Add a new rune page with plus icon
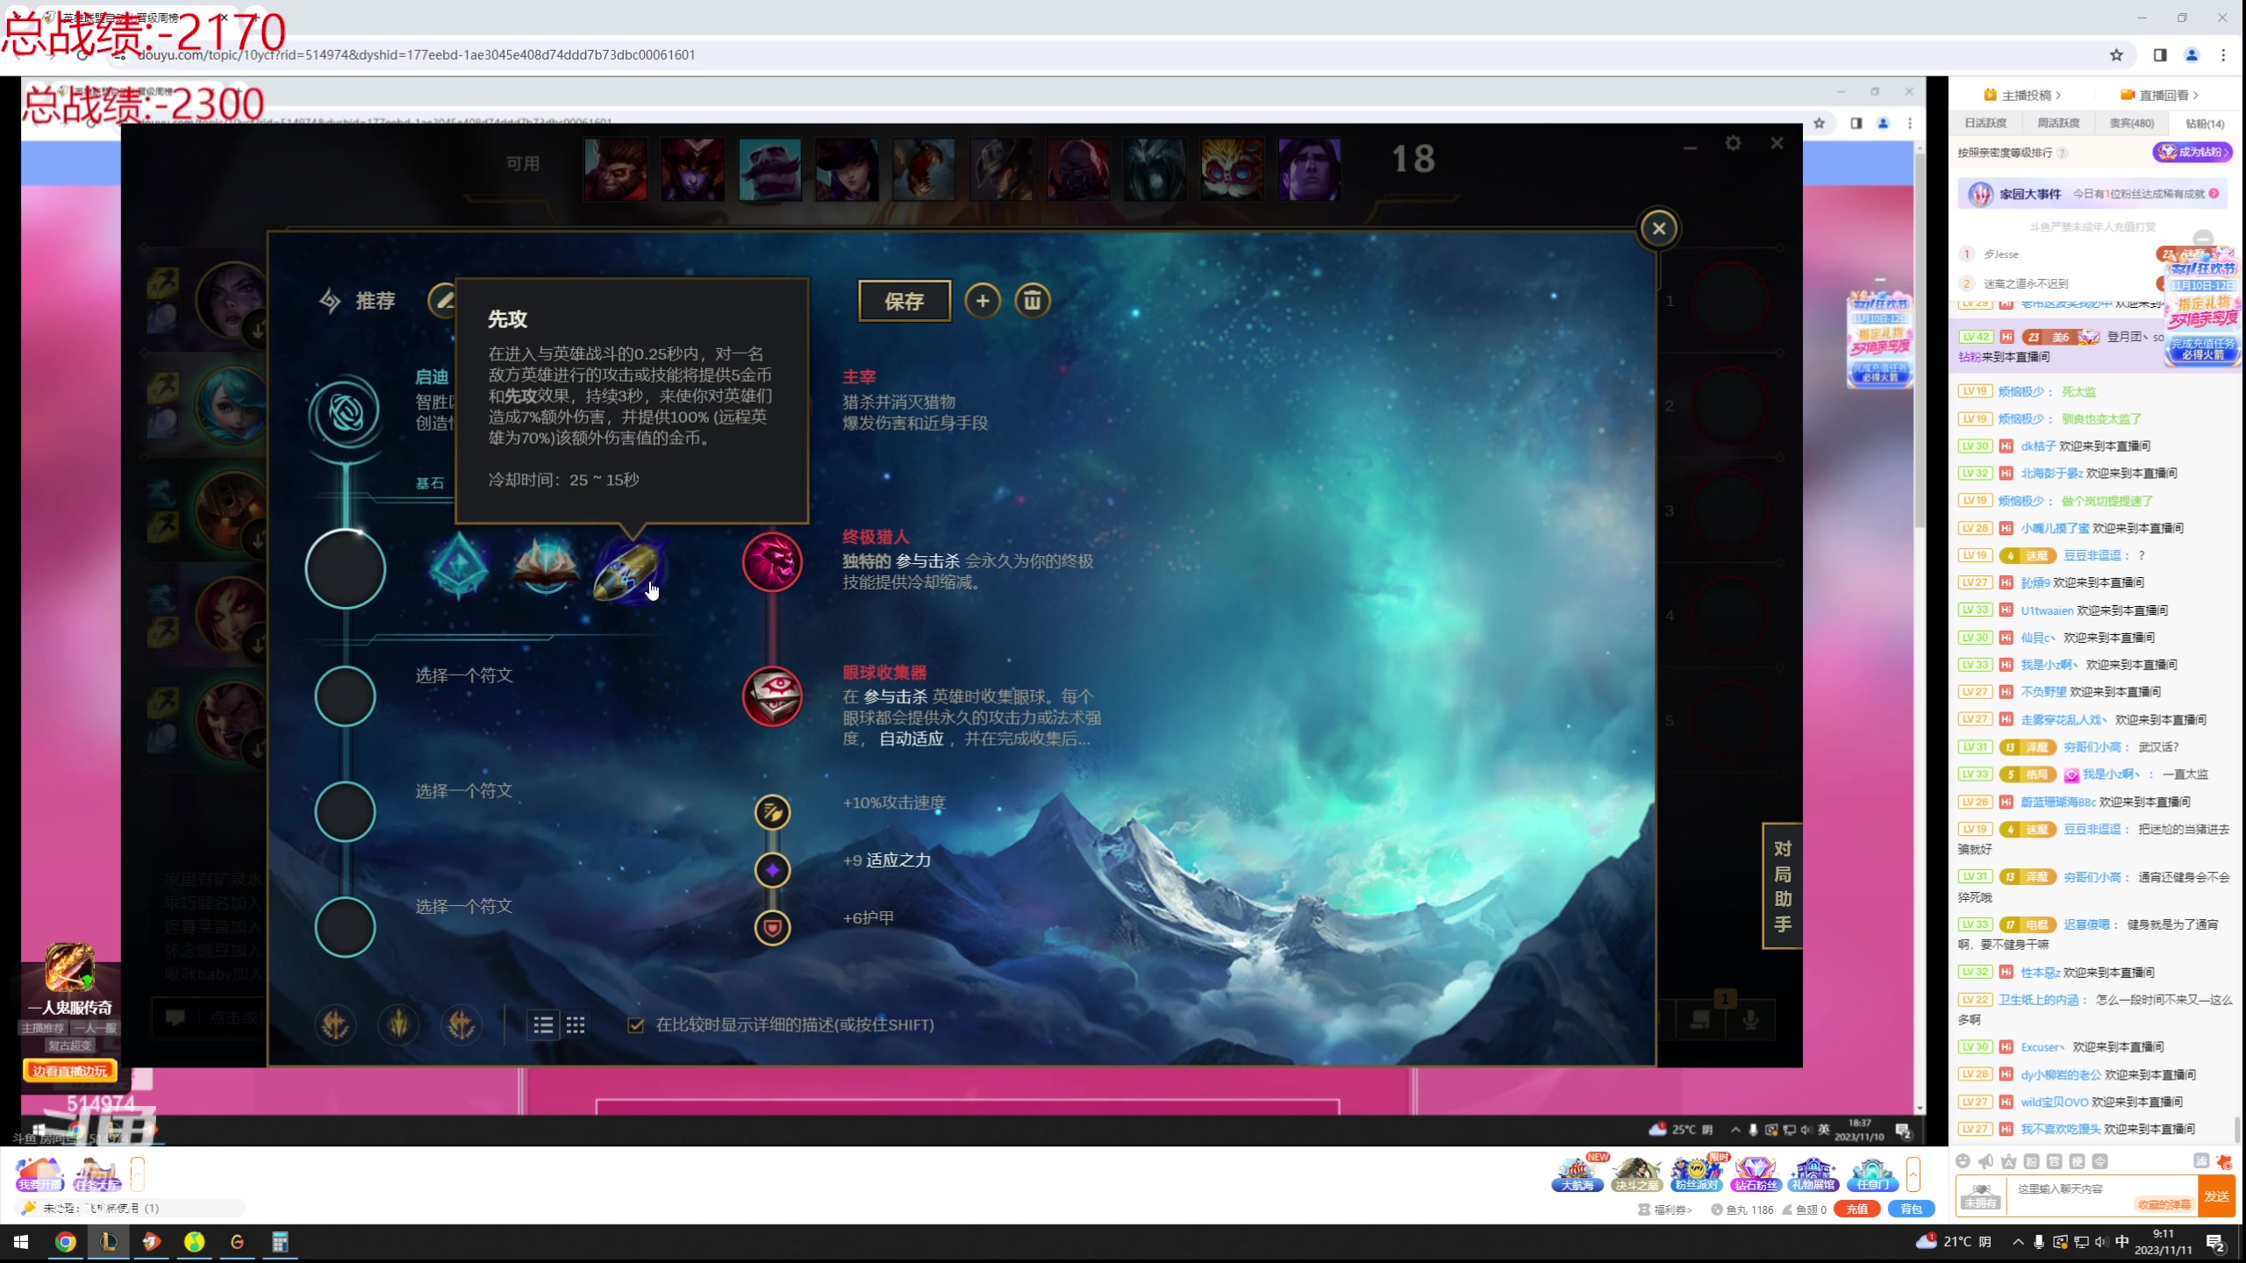Viewport: 2246px width, 1263px height. coord(982,301)
